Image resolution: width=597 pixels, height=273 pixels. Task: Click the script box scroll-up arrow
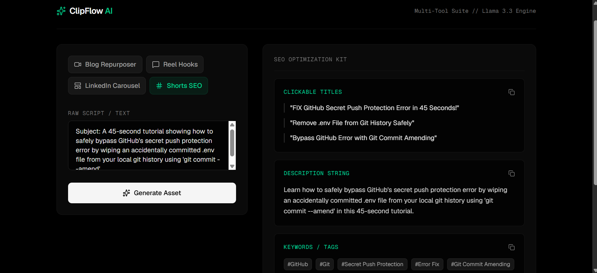click(232, 125)
